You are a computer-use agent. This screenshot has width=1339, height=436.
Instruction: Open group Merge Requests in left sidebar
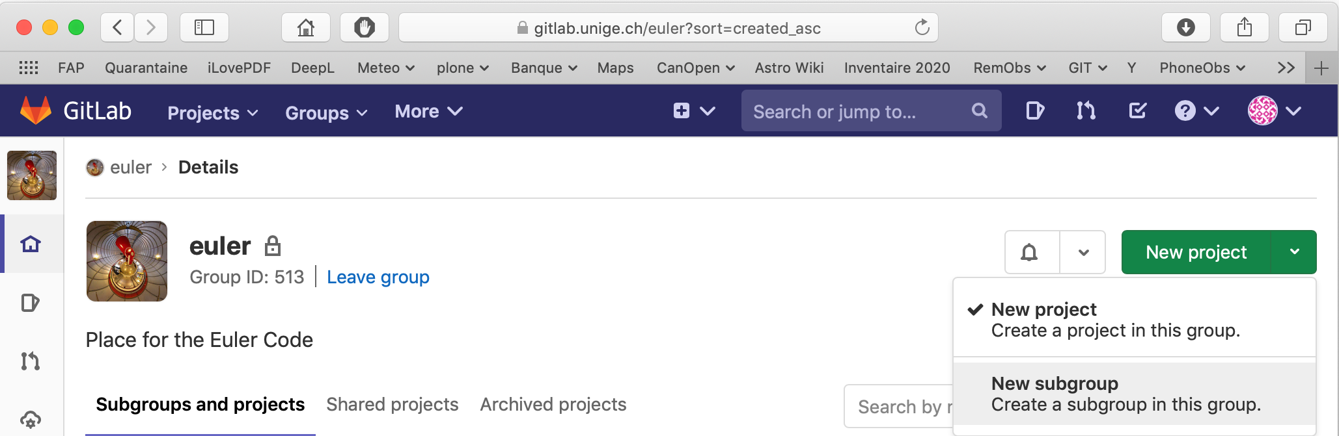tap(31, 361)
